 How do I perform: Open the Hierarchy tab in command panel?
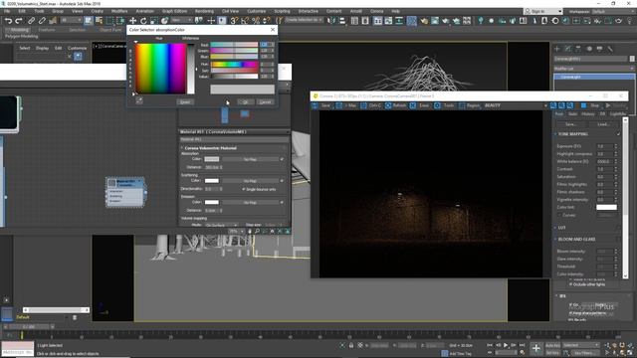tap(578, 49)
